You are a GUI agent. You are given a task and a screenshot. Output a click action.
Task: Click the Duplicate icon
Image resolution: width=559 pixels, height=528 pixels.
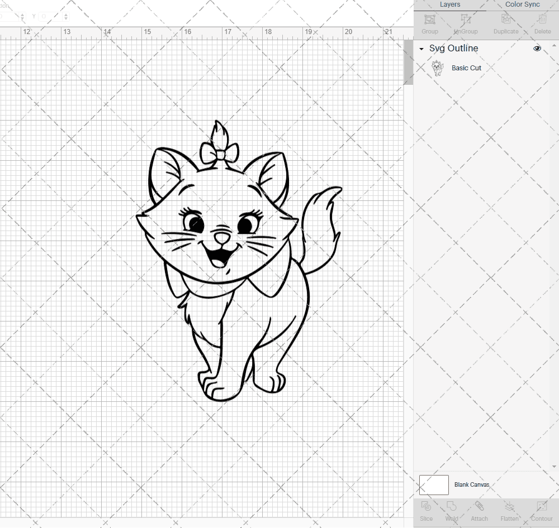[x=506, y=19]
